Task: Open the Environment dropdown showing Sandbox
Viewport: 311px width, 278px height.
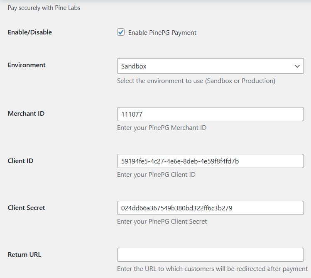Action: (x=210, y=66)
